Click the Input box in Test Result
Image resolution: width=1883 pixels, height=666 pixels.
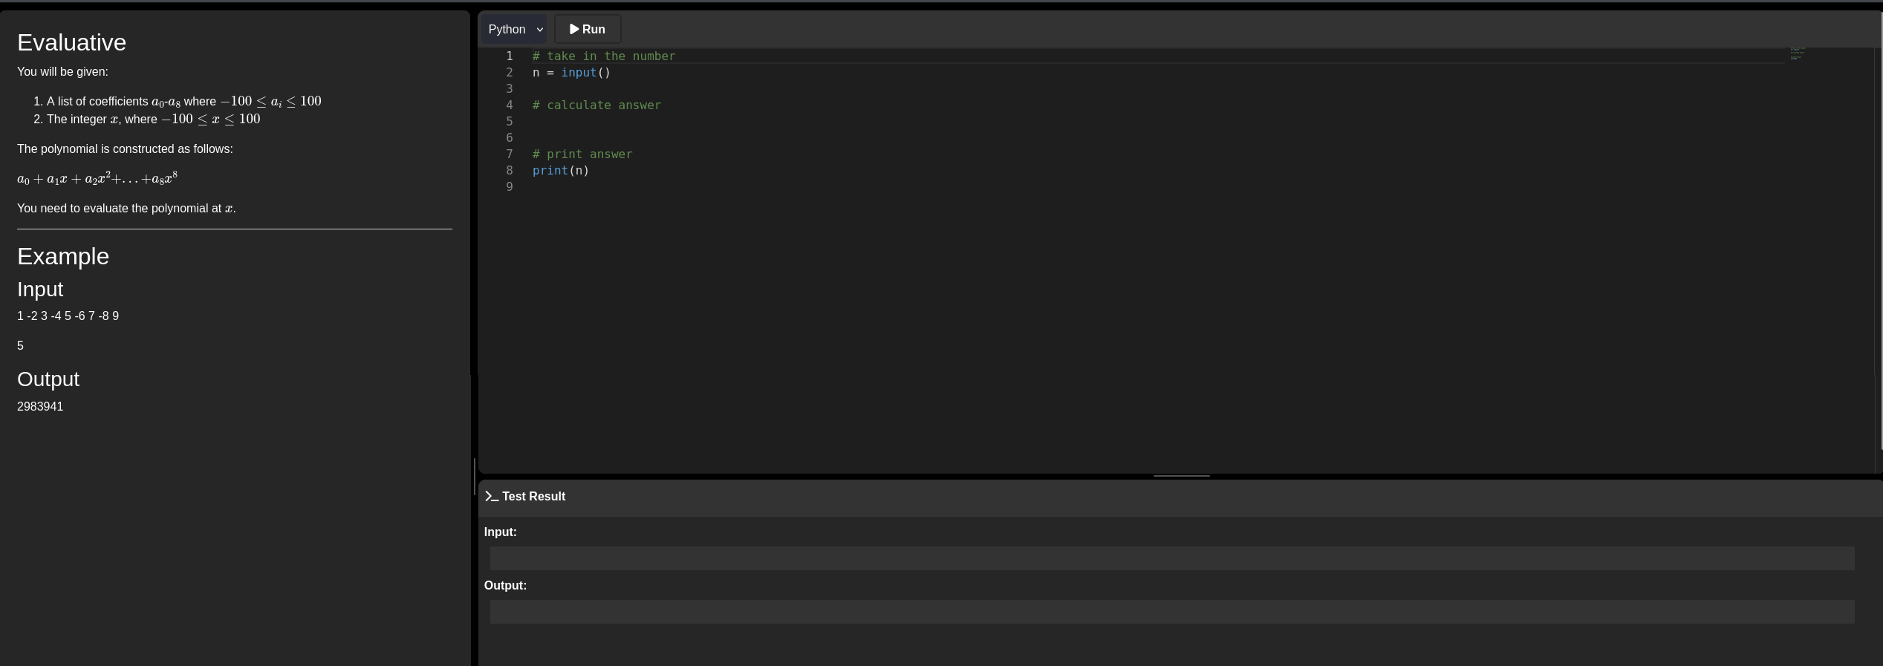tap(1171, 558)
